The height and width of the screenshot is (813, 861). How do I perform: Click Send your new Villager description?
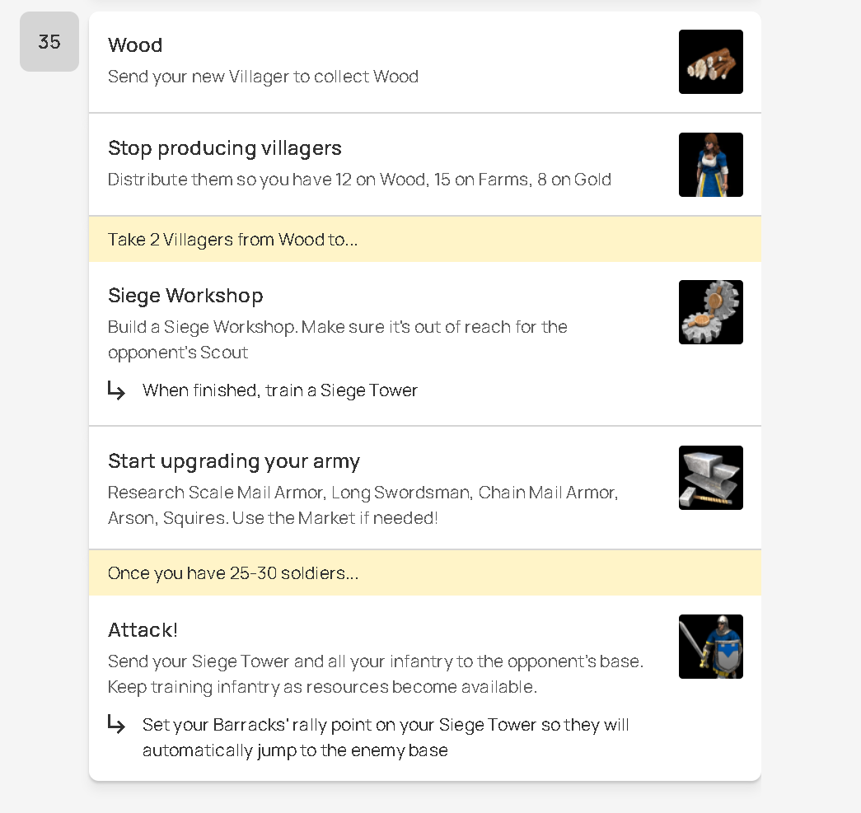(263, 77)
